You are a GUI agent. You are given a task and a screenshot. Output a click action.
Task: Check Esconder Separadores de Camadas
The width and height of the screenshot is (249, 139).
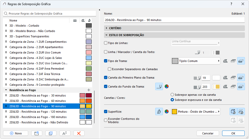pyautogui.click(x=110, y=69)
